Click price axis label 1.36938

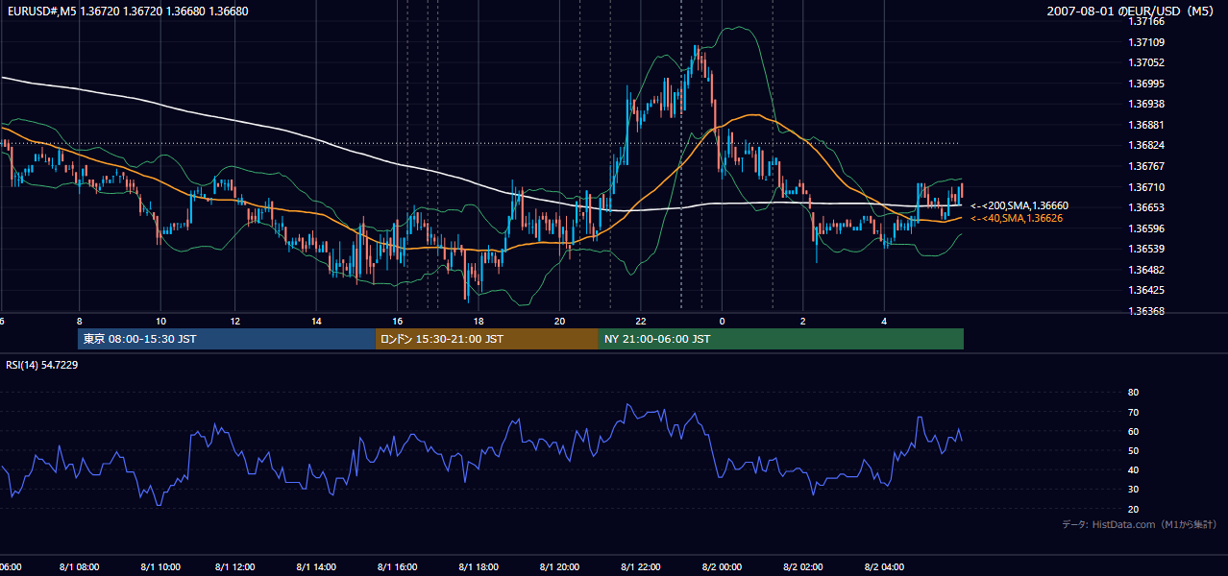coord(1146,104)
